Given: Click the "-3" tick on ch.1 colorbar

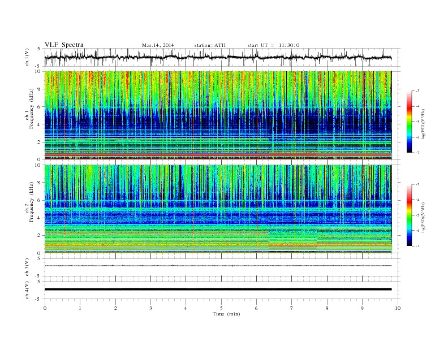Looking at the screenshot, I should click(417, 91).
